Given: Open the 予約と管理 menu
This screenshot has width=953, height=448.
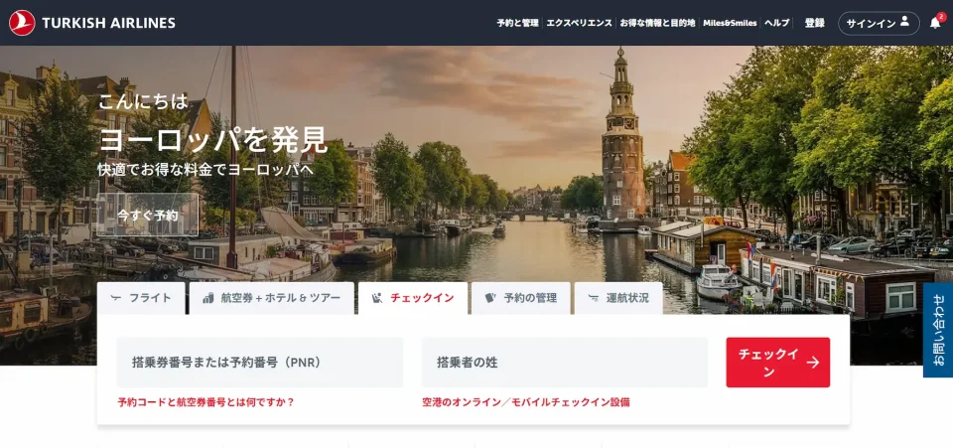Looking at the screenshot, I should pos(517,23).
